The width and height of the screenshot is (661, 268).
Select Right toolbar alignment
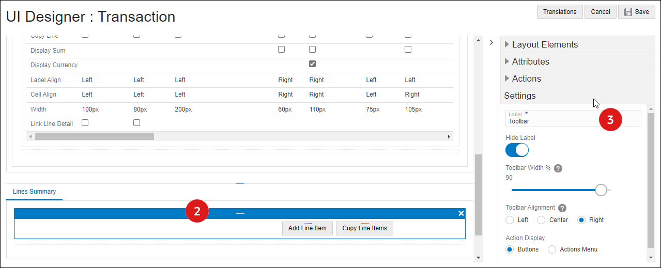(581, 220)
